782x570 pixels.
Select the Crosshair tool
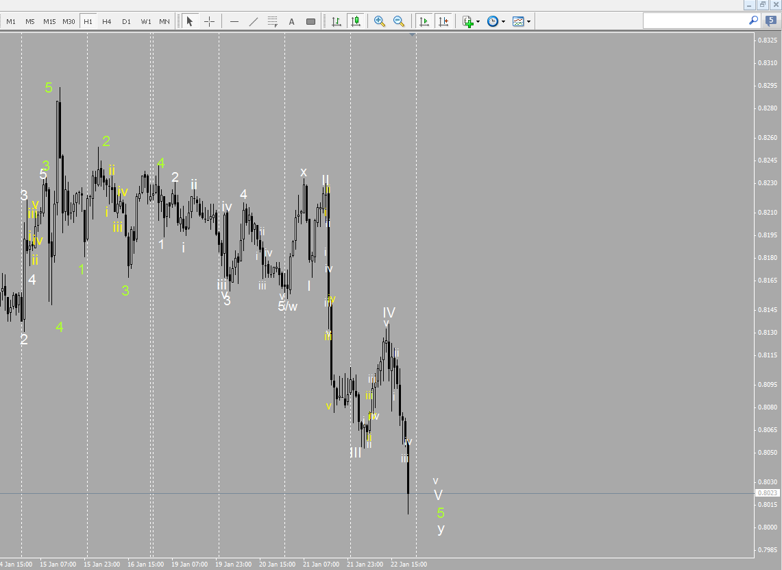click(209, 21)
